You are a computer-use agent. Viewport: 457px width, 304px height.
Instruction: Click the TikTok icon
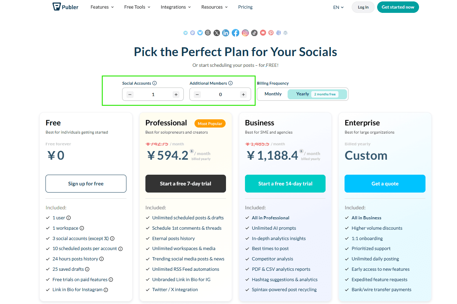(254, 33)
